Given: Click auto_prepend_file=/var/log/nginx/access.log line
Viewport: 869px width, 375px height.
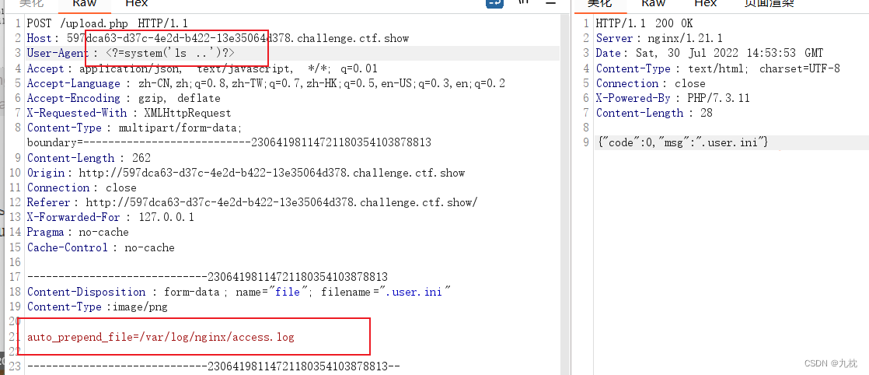Looking at the screenshot, I should coord(161,338).
